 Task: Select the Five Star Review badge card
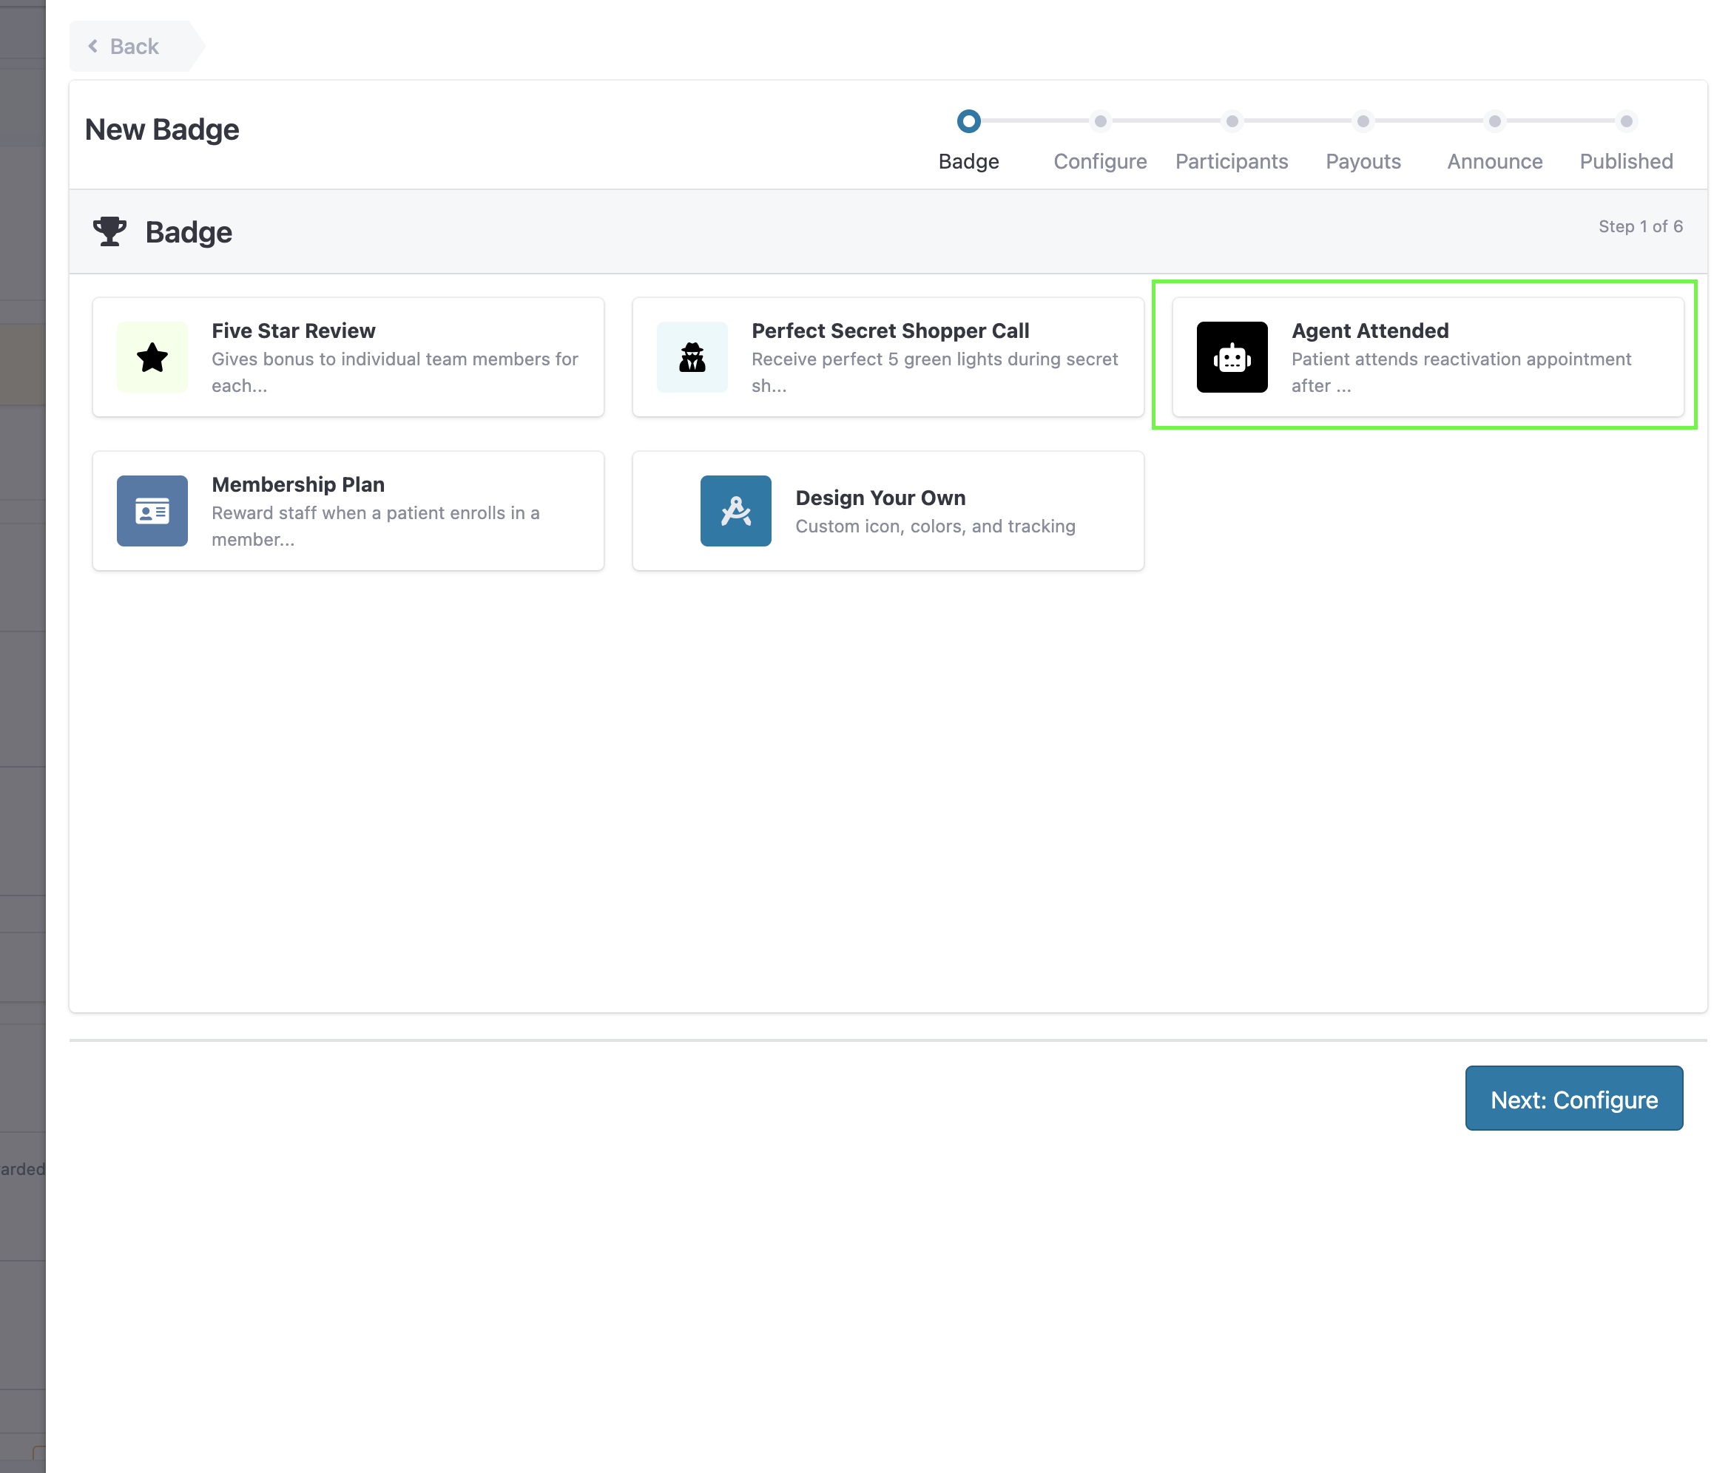(348, 357)
